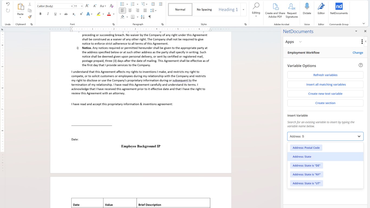
Task: Apply subscript formatting
Action: coord(74,14)
